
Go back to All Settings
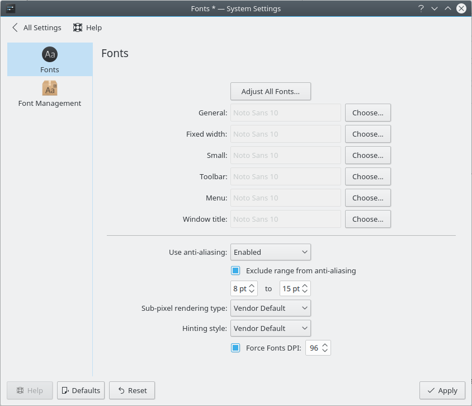pos(36,27)
